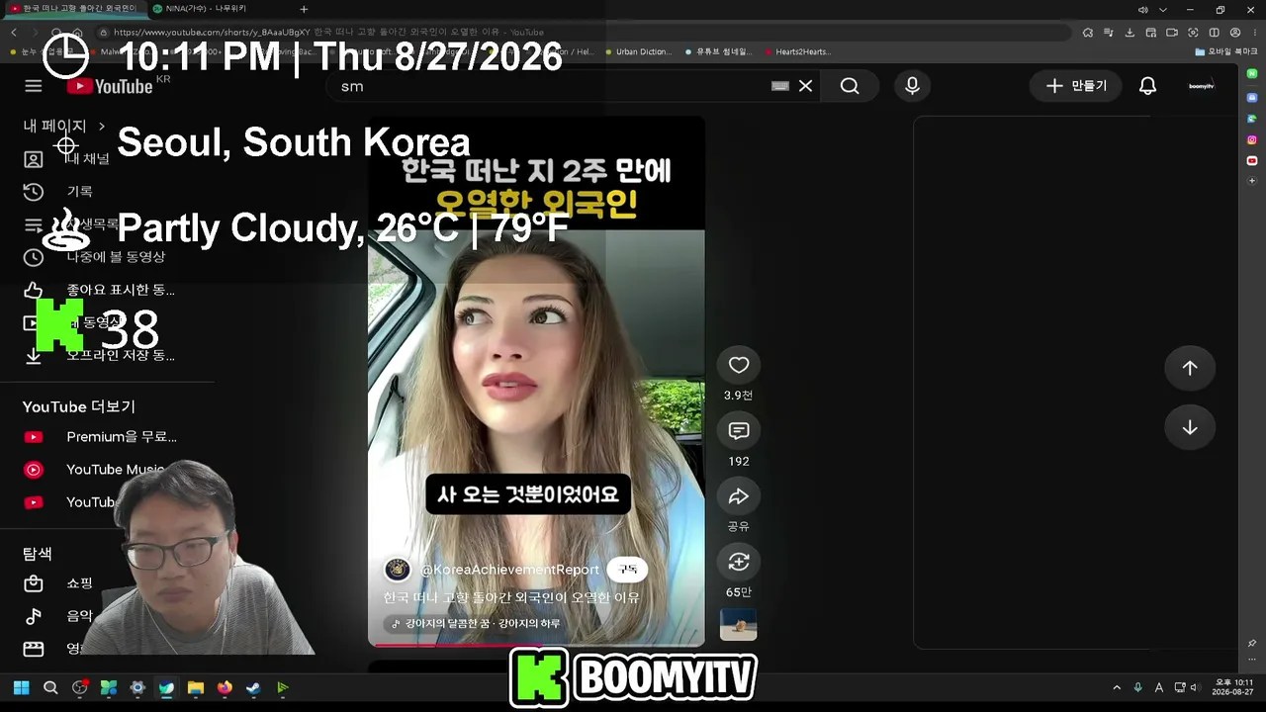The height and width of the screenshot is (712, 1266).
Task: Open the on-screen keyboard icon in search
Action: pyautogui.click(x=780, y=86)
